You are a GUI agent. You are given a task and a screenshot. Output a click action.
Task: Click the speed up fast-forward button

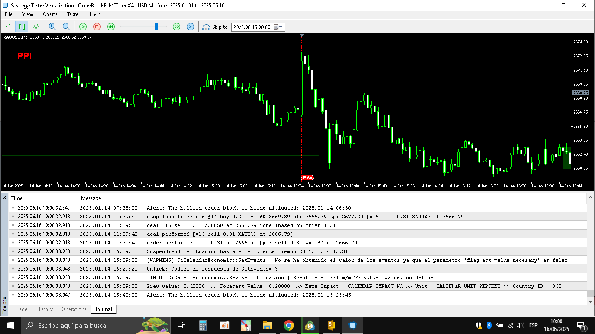pos(176,27)
